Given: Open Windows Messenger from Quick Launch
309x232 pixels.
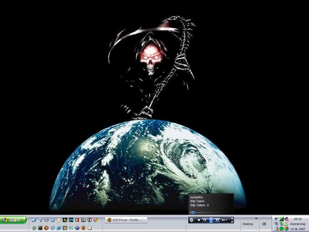Looking at the screenshot, I should pyautogui.click(x=71, y=228).
